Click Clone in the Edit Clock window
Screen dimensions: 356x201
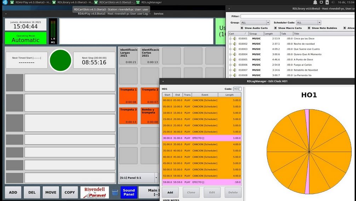(x=191, y=193)
